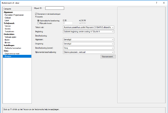The width and height of the screenshot is (168, 113).
Task: Select Automatische berekening radio button
Action: [38, 20]
